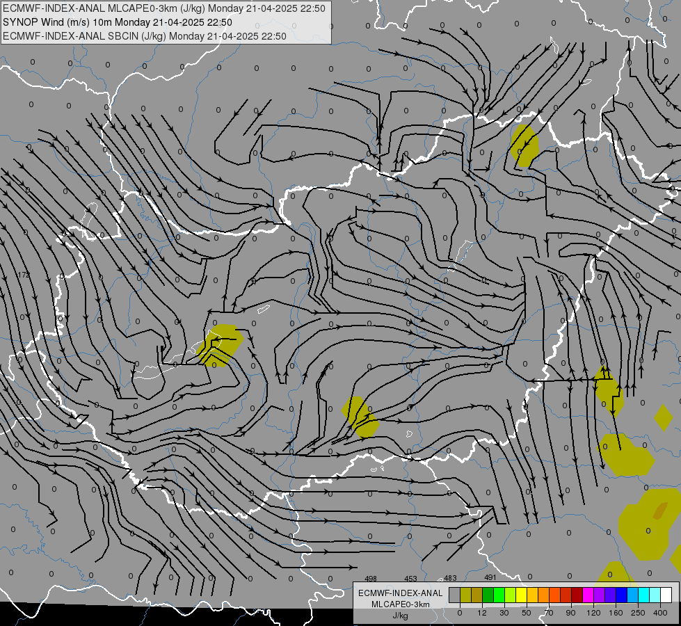Select the bright green legend swatch
Screen dimensions: 681x626
(x=499, y=595)
